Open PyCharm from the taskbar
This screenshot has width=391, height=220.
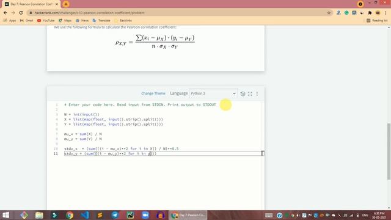coord(130,215)
